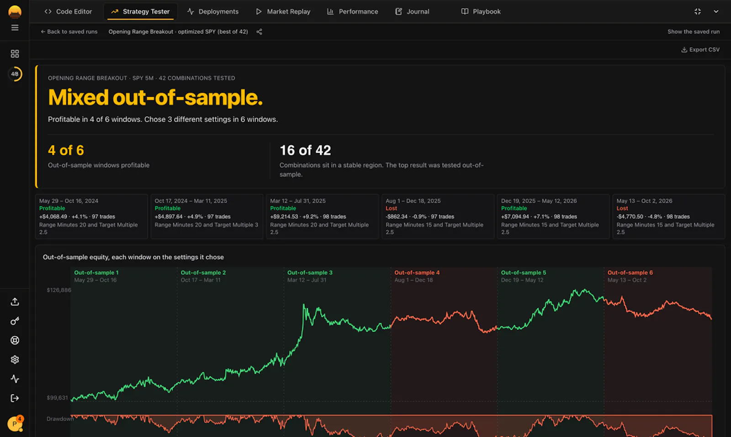This screenshot has width=731, height=437.
Task: Go to the Performance tab
Action: coord(353,11)
